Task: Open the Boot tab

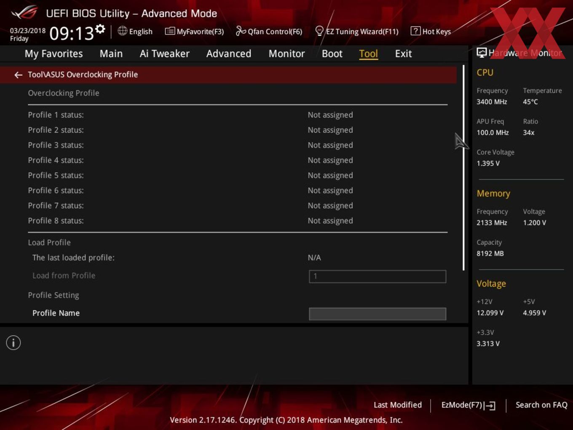Action: 332,54
